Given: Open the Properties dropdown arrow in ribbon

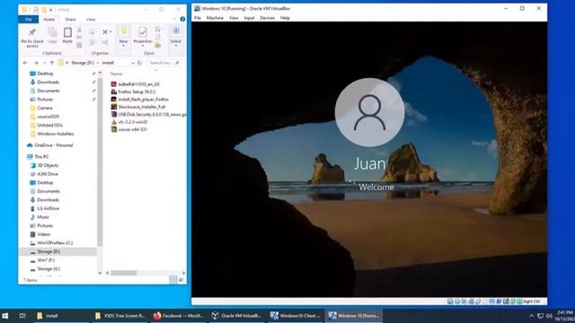Looking at the screenshot, I should (x=143, y=46).
